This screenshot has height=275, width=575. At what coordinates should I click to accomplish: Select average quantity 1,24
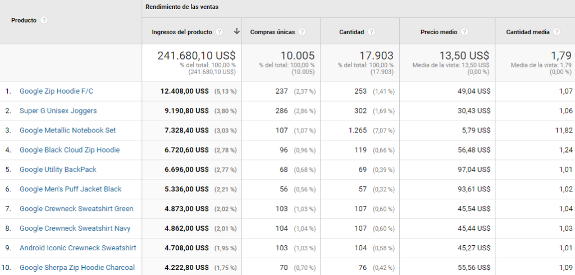pyautogui.click(x=566, y=150)
